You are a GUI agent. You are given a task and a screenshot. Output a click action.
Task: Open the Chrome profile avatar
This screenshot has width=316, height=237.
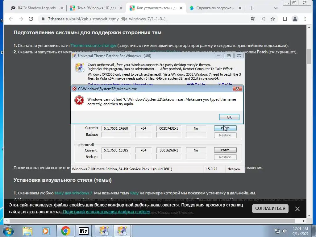coord(295,19)
